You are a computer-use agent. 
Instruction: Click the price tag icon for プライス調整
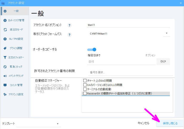pos(5,48)
